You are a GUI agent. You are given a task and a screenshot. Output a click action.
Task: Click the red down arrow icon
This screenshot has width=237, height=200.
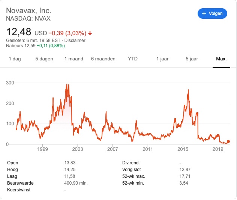[90, 33]
